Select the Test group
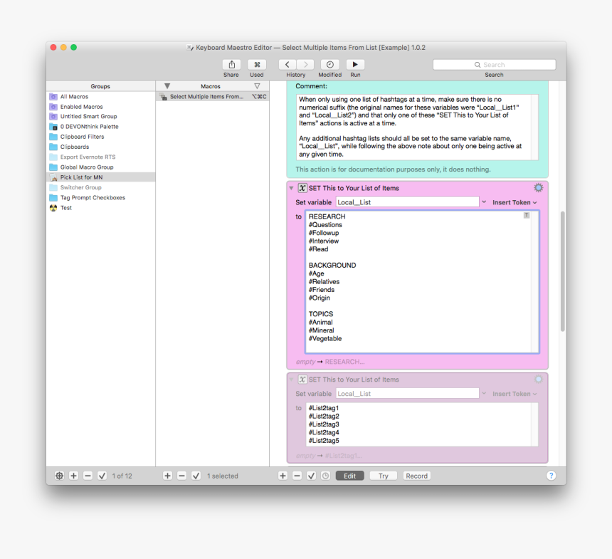The image size is (612, 559). click(101, 208)
